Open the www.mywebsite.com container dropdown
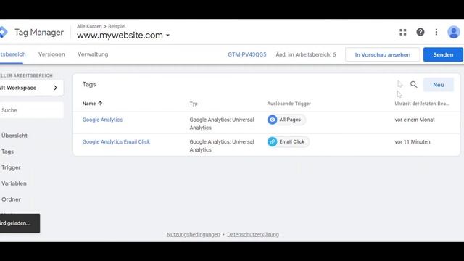Viewport: 464px width, 261px height. tap(123, 36)
